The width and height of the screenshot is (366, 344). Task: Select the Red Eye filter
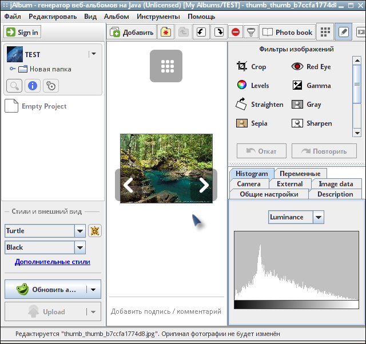pyautogui.click(x=311, y=67)
